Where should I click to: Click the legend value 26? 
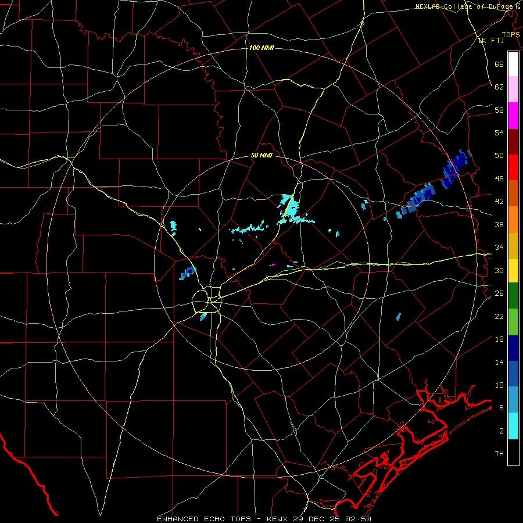click(x=499, y=293)
